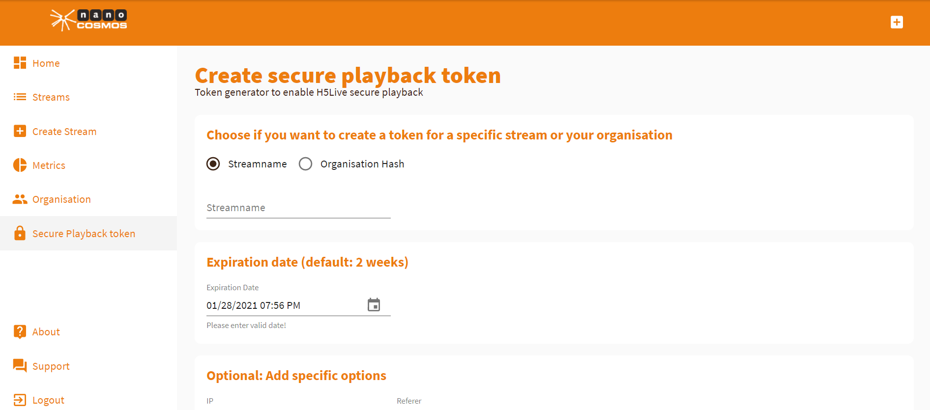Image resolution: width=930 pixels, height=410 pixels.
Task: Click the Support chat icon
Action: 20,365
